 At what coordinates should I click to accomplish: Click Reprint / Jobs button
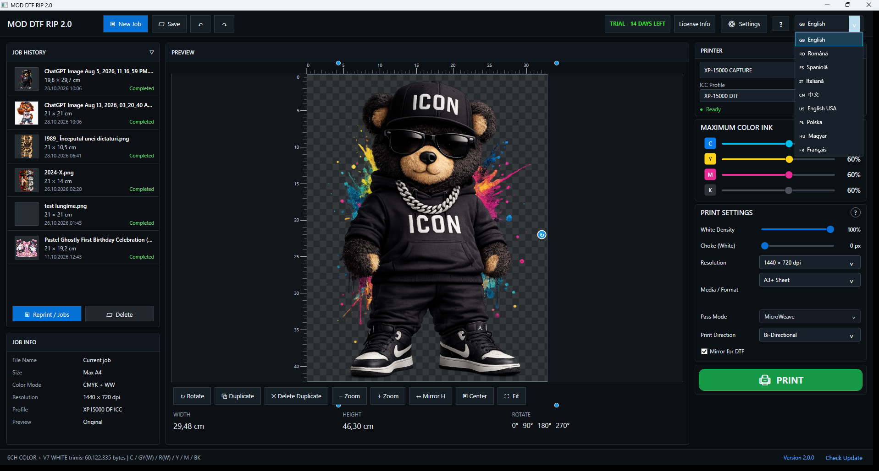(47, 314)
